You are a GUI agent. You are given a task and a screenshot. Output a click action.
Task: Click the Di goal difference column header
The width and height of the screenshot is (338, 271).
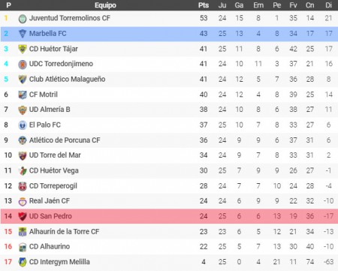[x=328, y=5]
